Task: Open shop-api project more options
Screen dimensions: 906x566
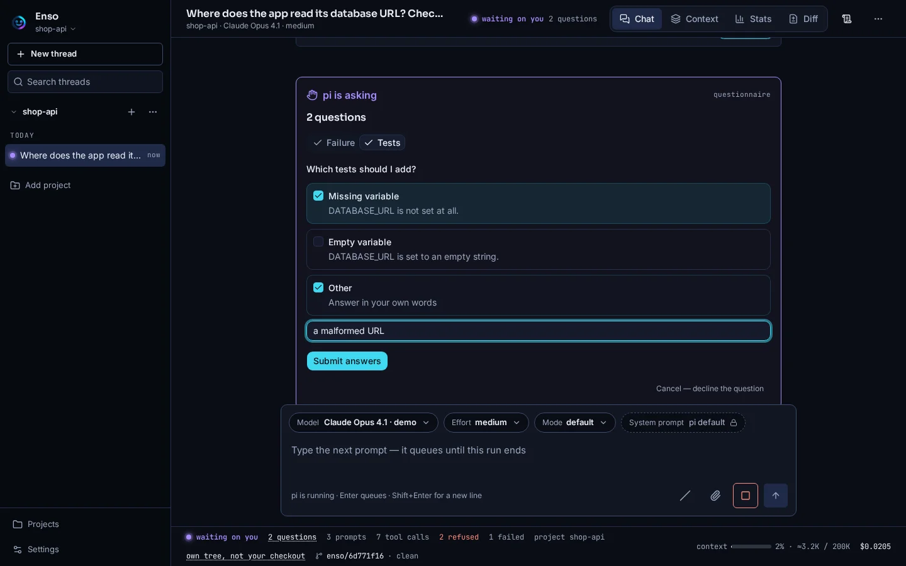Action: pyautogui.click(x=153, y=112)
